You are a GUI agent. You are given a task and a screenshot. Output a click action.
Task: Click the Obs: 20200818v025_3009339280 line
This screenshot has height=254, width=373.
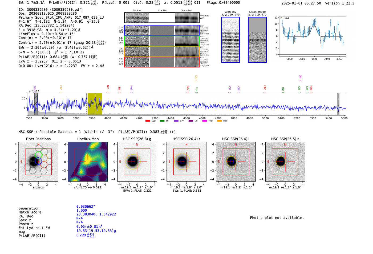(48, 14)
